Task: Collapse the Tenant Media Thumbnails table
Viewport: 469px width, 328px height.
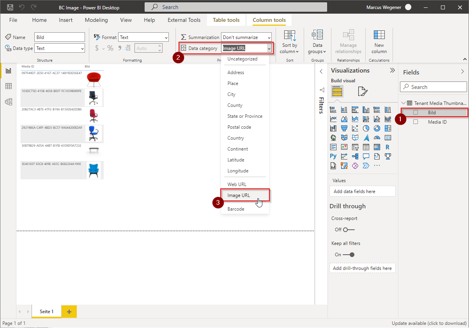Action: [404, 103]
